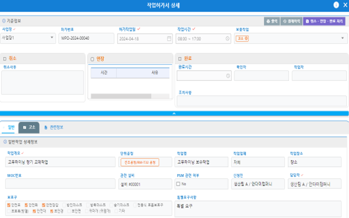Click the 조치사항 input field

[x=261, y=101]
